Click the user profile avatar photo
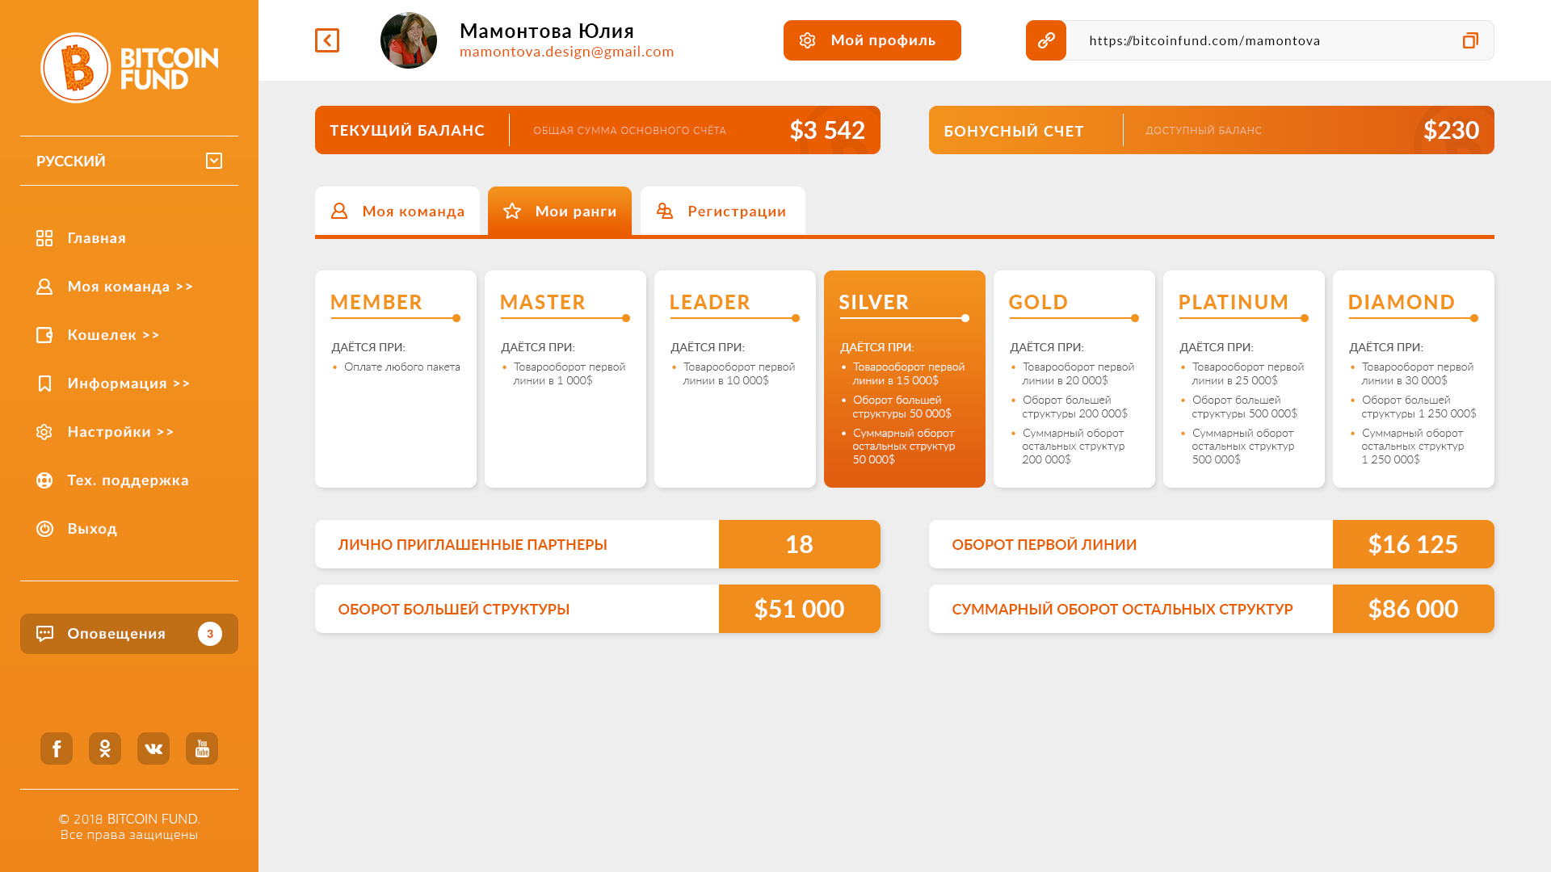Viewport: 1551px width, 872px height. tap(409, 40)
